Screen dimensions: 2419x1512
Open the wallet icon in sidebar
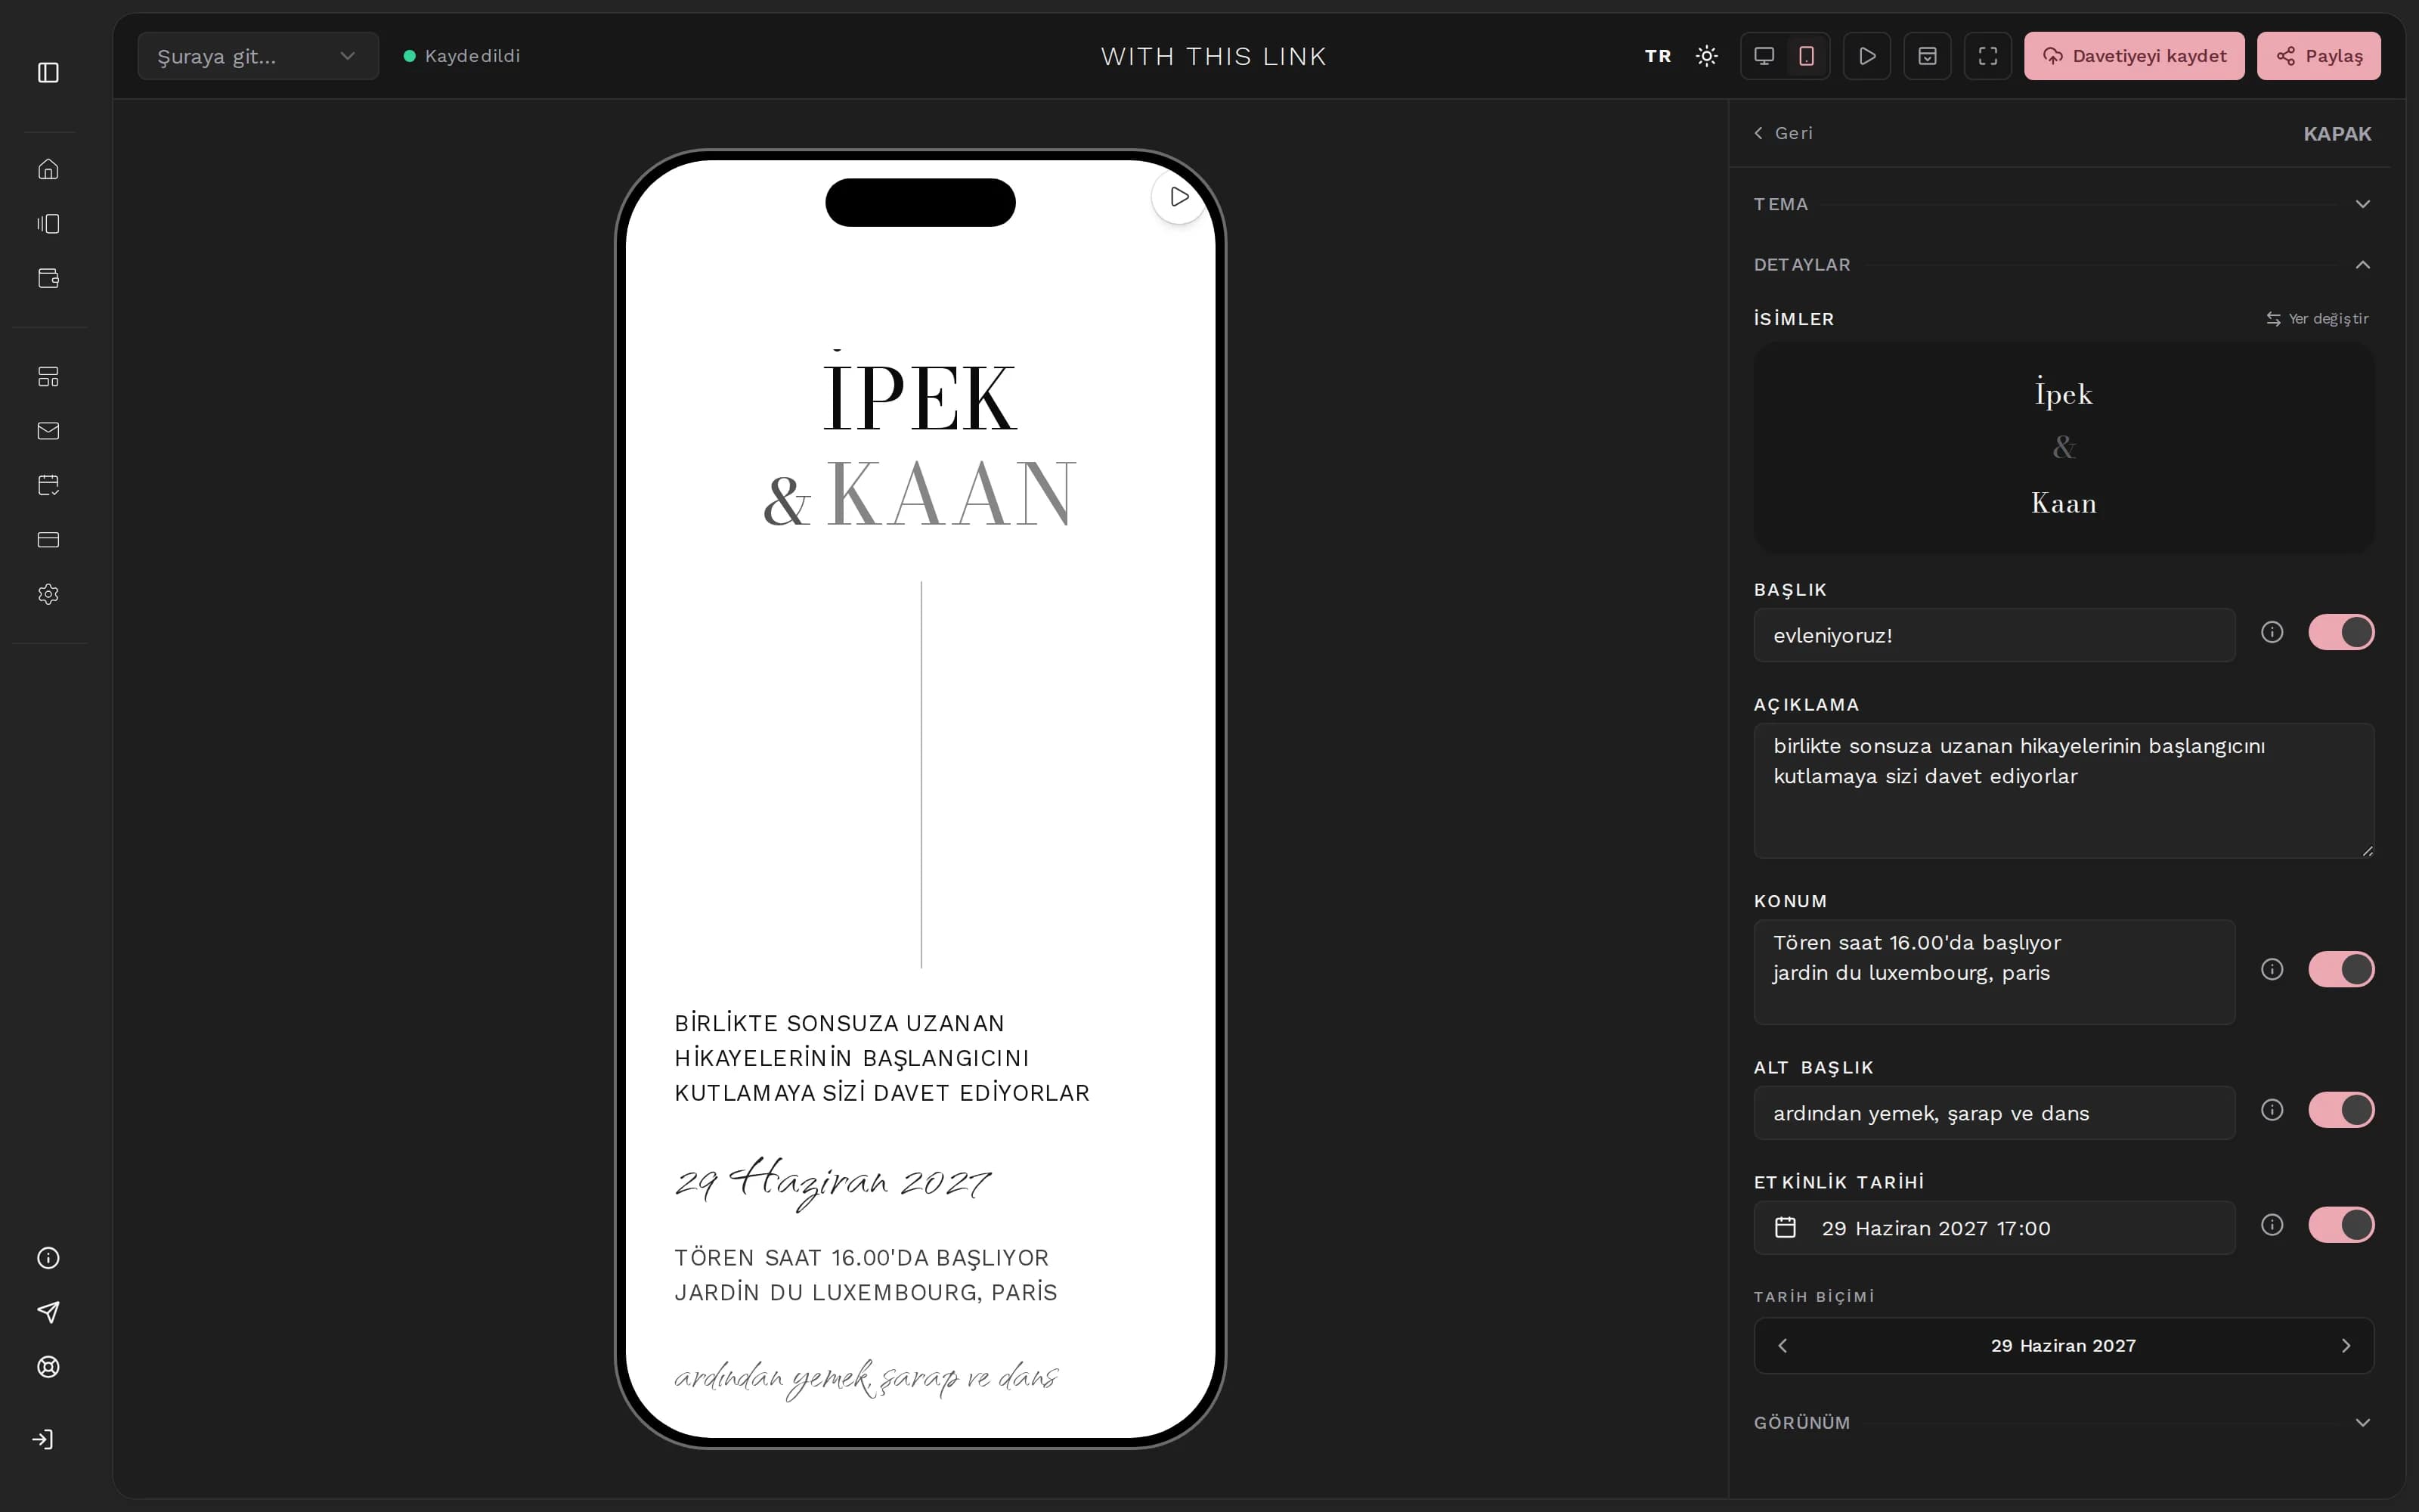(48, 278)
